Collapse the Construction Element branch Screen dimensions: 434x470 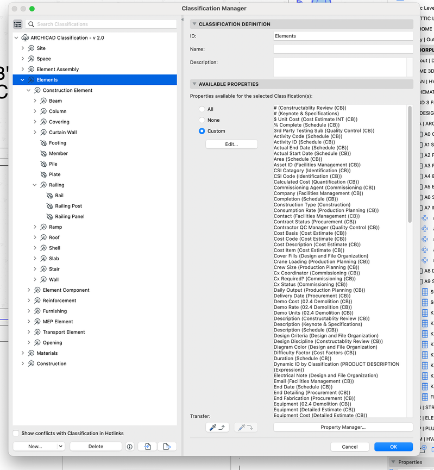click(x=28, y=90)
